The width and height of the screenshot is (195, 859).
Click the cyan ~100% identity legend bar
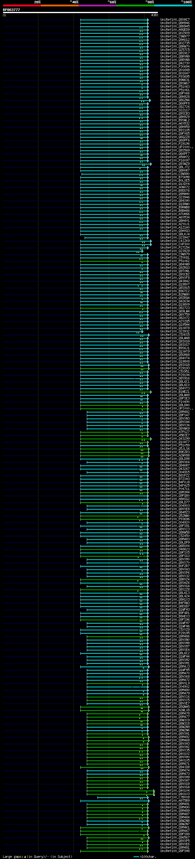click(173, 5)
